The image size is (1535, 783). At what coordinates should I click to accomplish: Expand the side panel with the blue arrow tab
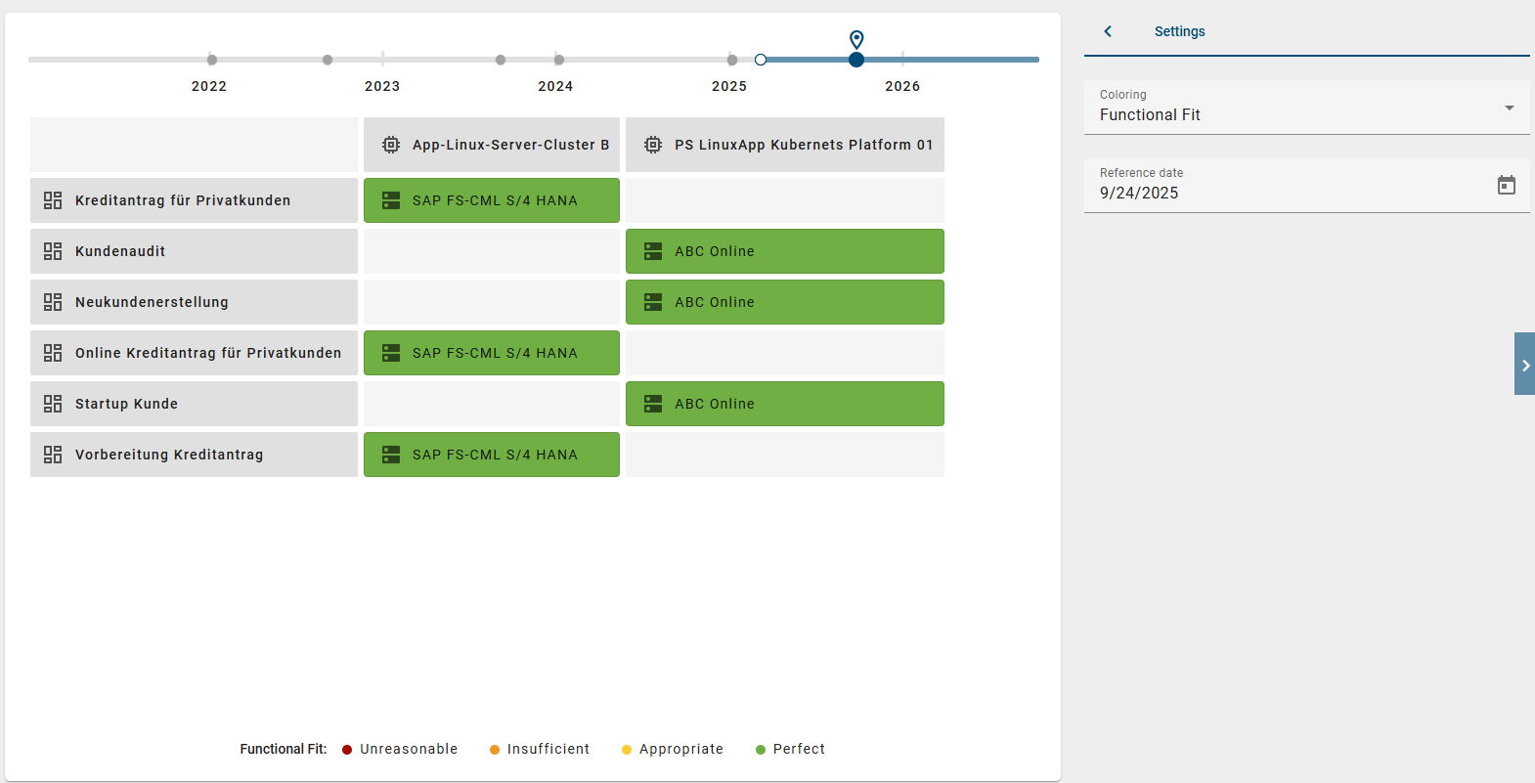coord(1524,364)
